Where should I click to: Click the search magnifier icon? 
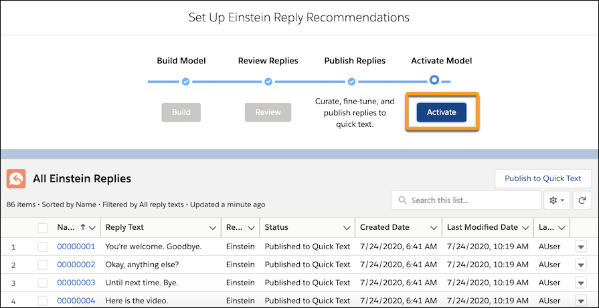(x=402, y=200)
